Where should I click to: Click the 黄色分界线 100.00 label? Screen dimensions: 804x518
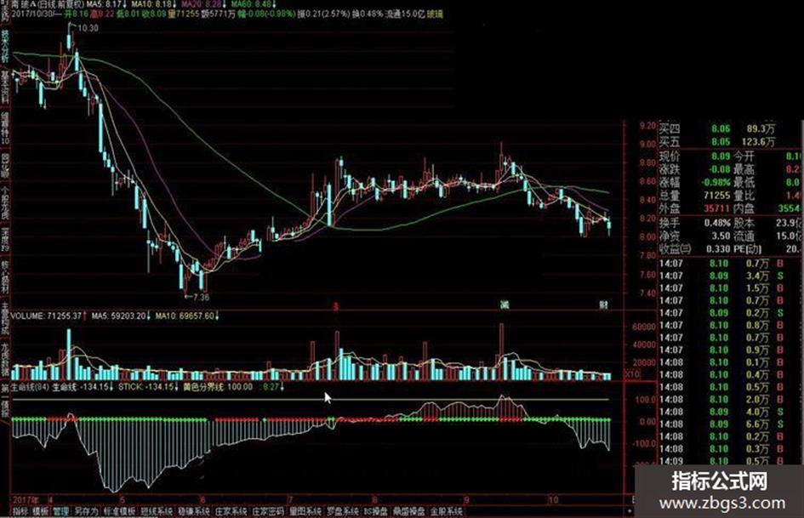219,387
